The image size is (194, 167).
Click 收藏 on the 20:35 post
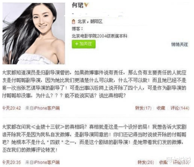(x=163, y=162)
